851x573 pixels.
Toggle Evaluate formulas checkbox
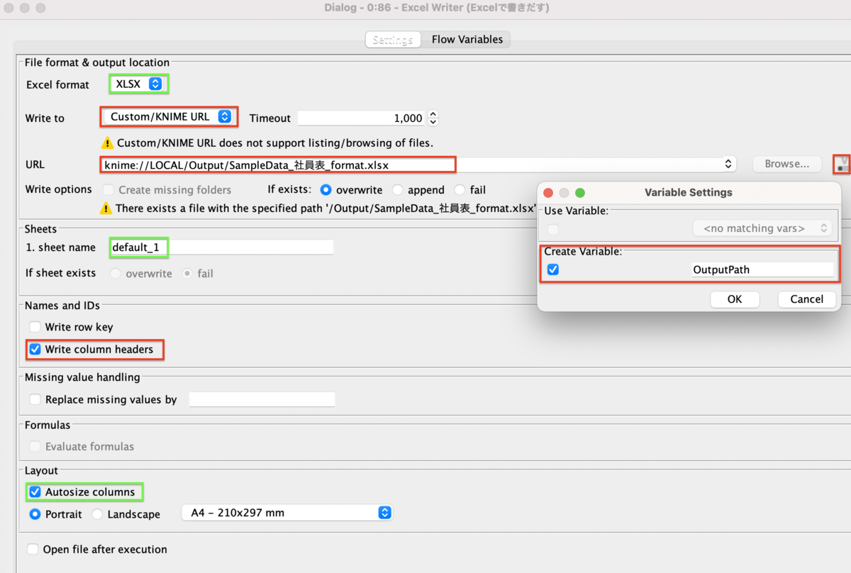click(x=35, y=447)
